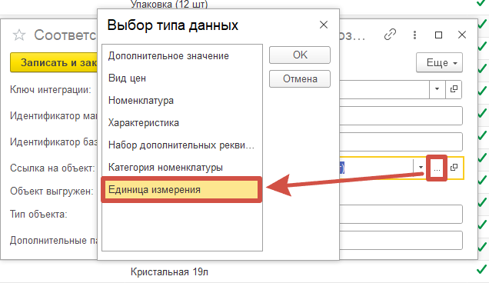This screenshot has width=489, height=283.
Task: Open the three-dot more actions menu
Action: [x=414, y=35]
